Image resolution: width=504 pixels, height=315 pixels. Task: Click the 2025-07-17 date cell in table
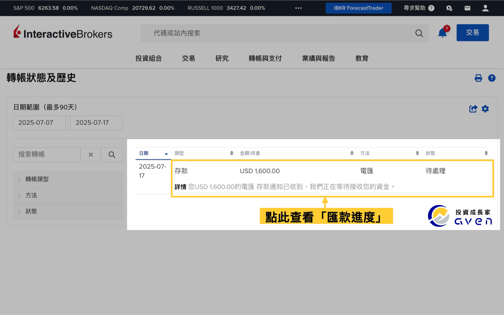153,171
